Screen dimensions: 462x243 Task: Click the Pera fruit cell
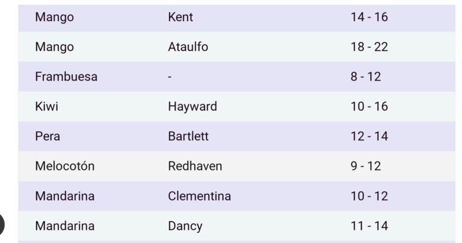[x=47, y=136]
